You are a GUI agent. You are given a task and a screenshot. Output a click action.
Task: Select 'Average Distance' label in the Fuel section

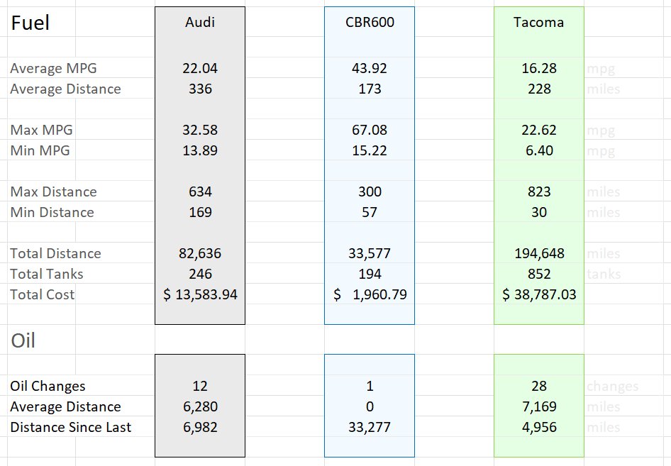[65, 89]
